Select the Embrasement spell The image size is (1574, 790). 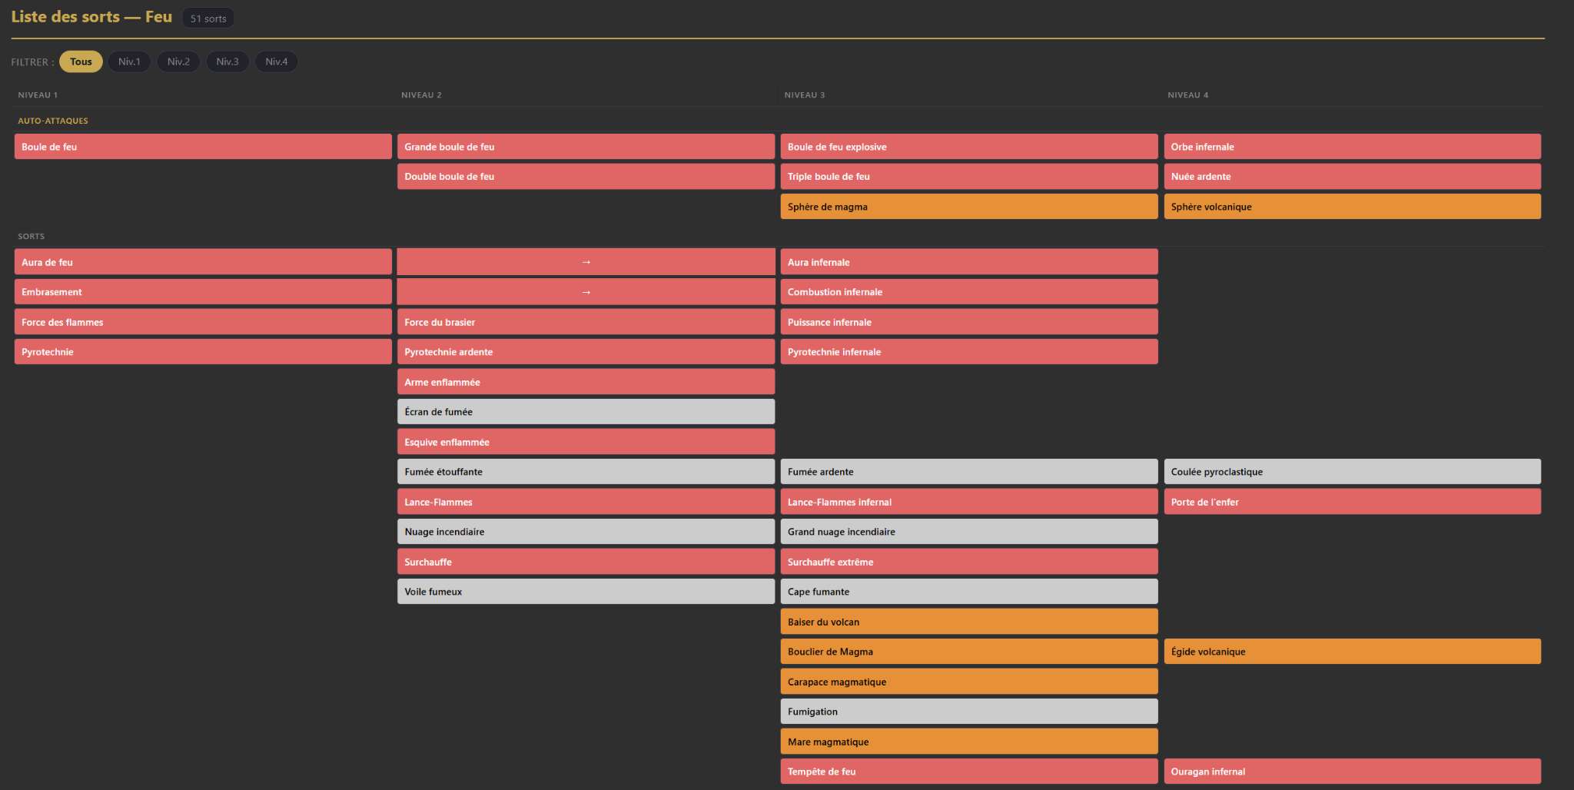[203, 292]
